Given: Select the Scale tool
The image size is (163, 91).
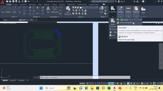Looking at the screenshot, I should point(34,13).
